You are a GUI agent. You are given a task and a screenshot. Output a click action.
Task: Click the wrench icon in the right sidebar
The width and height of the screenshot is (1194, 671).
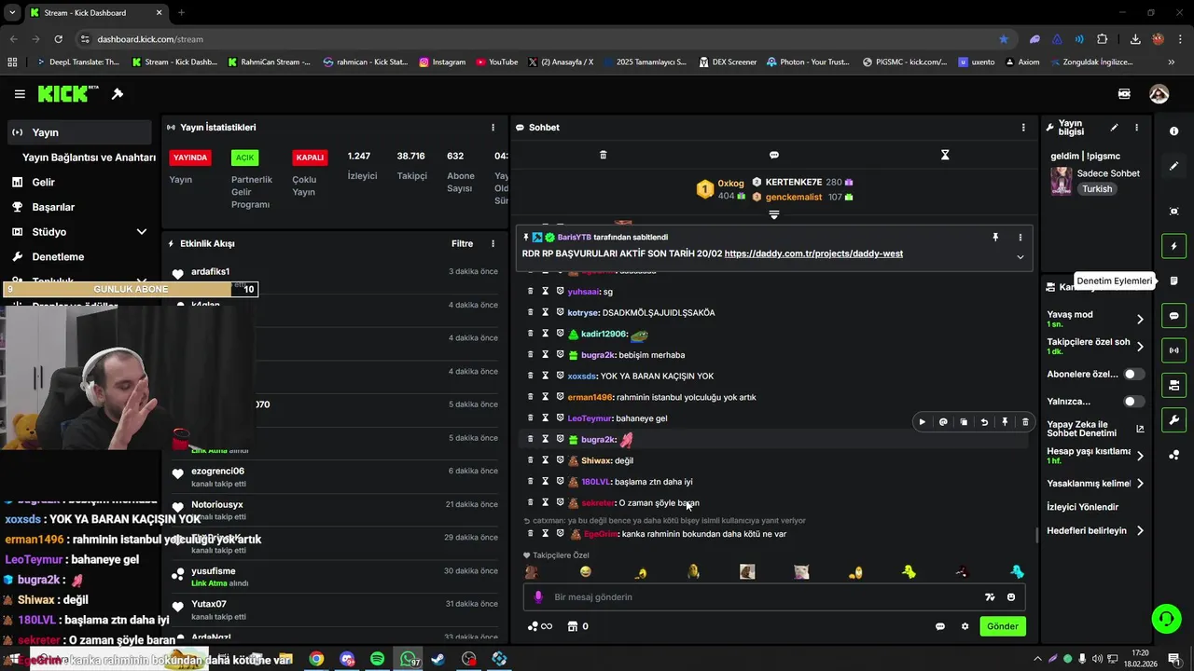(x=1173, y=420)
